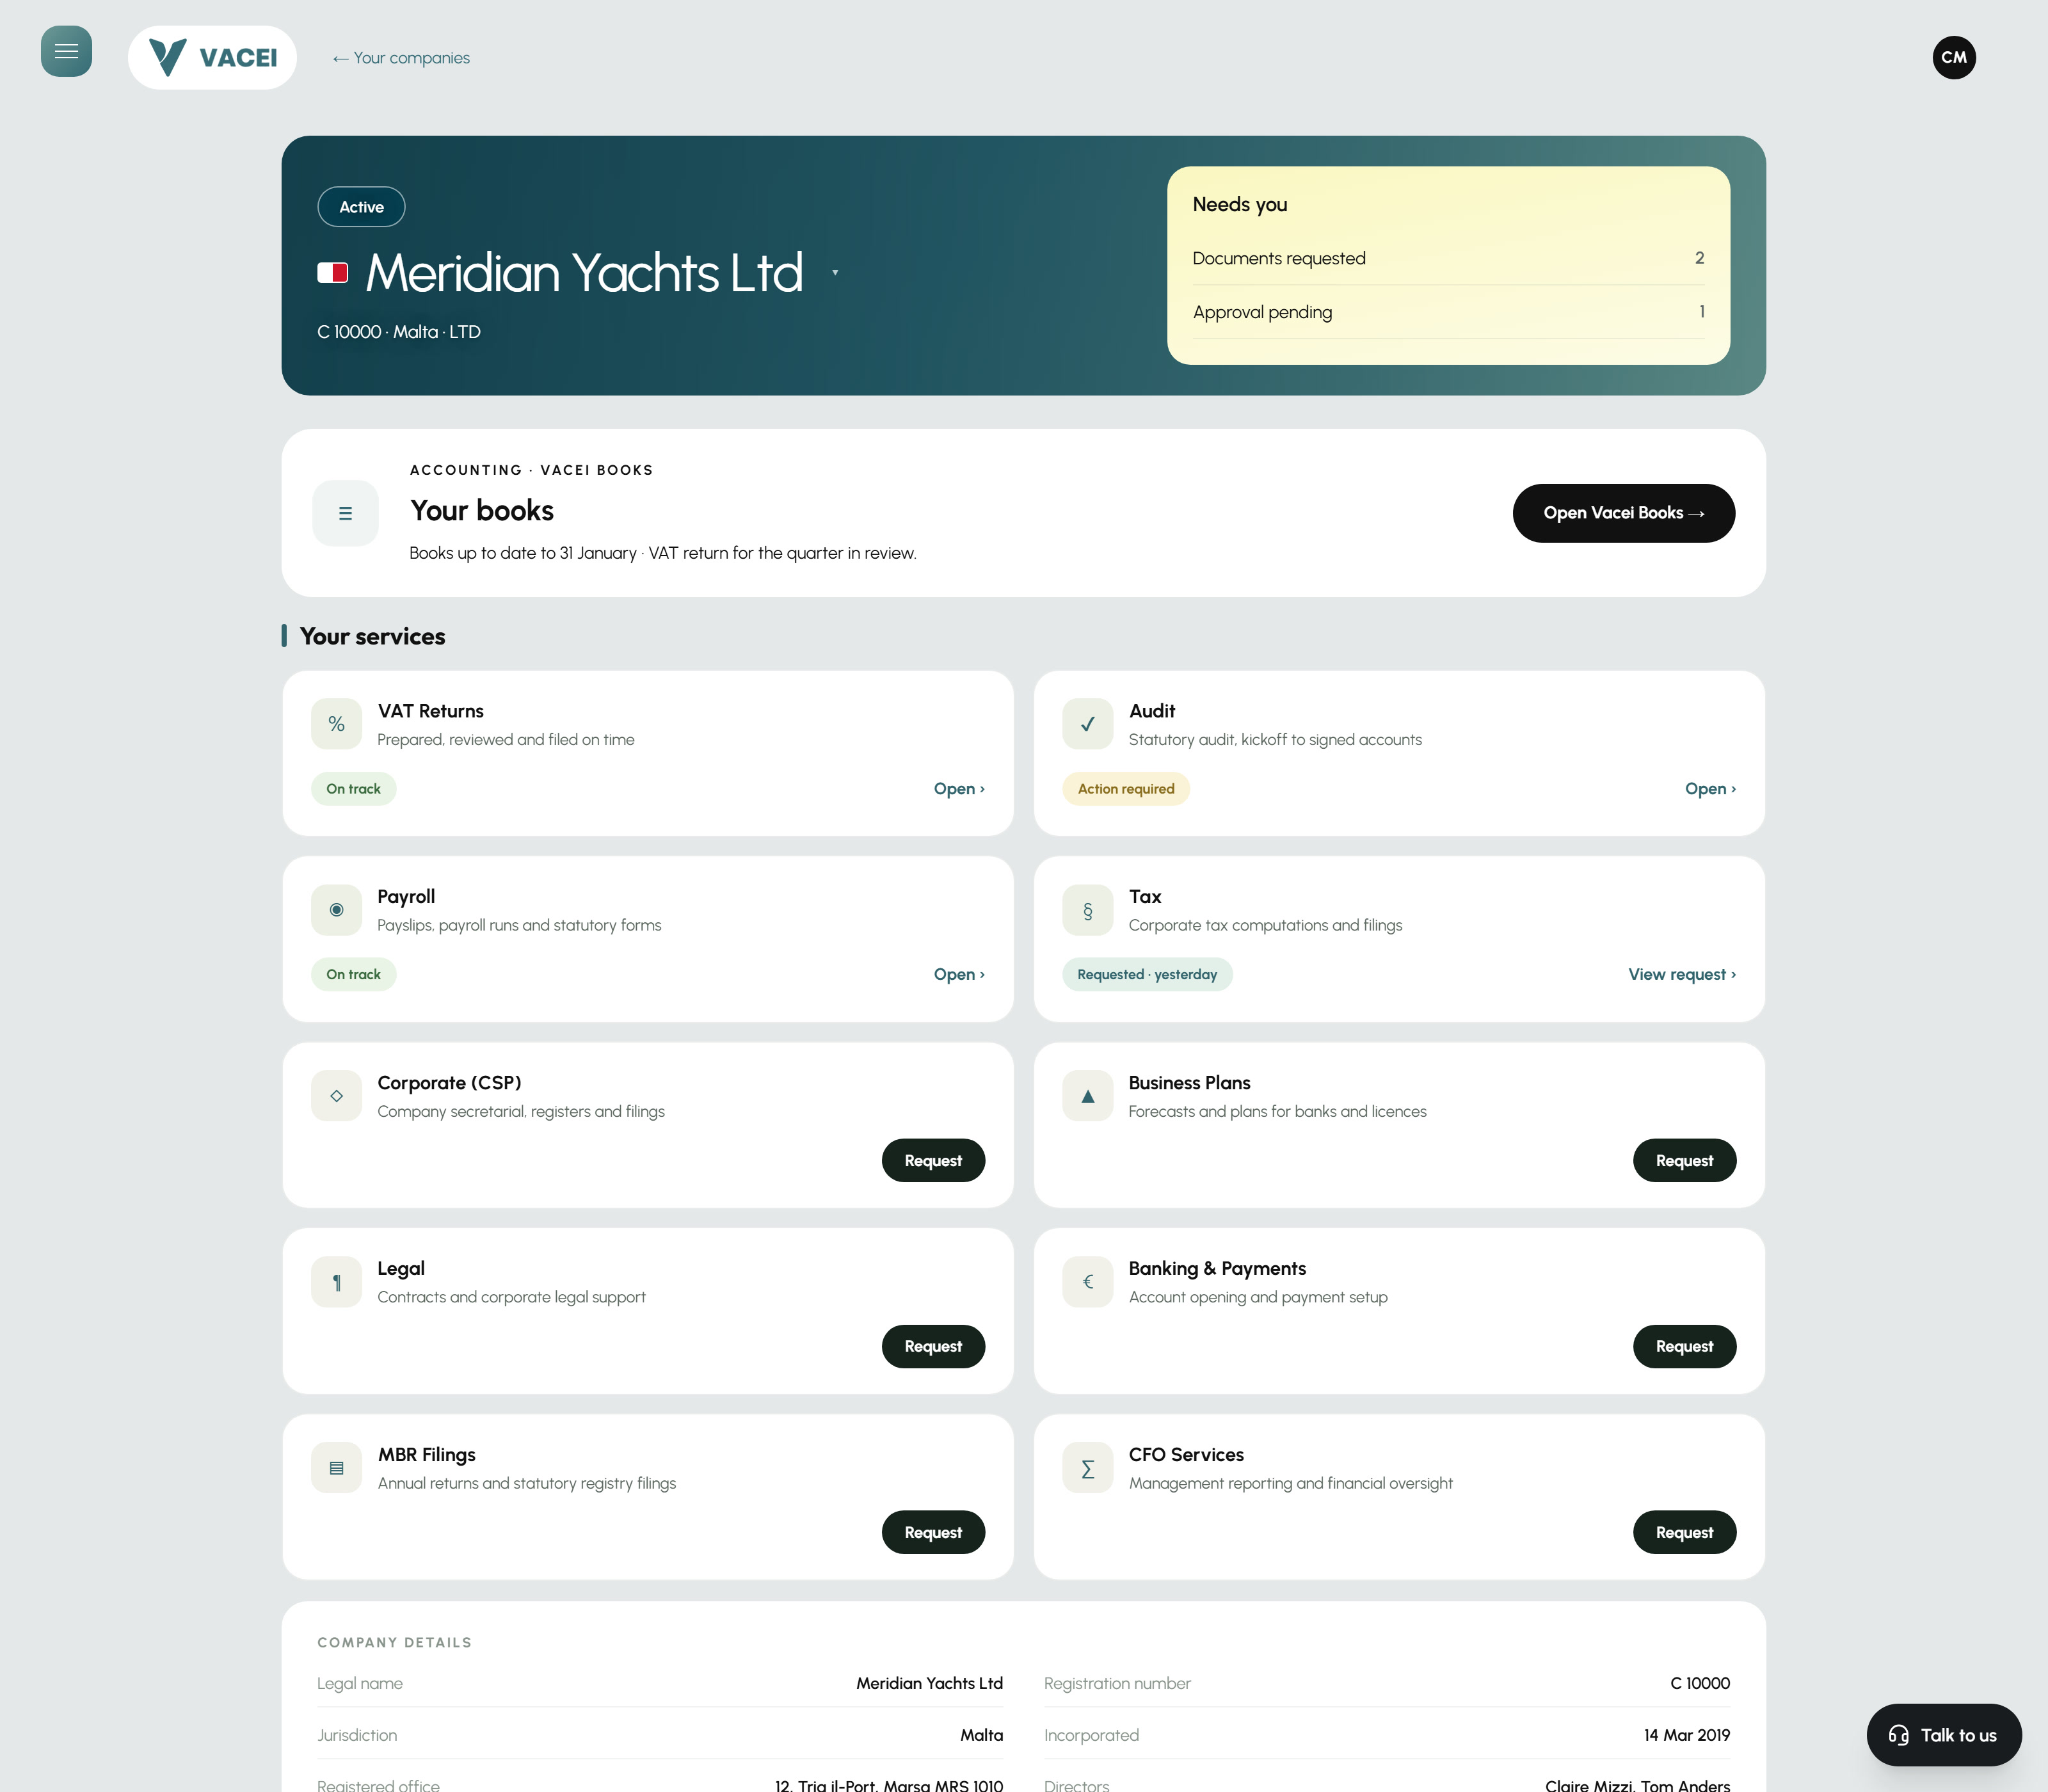
Task: Click the Incorporated date 14 Mar 2019
Action: point(1687,1735)
